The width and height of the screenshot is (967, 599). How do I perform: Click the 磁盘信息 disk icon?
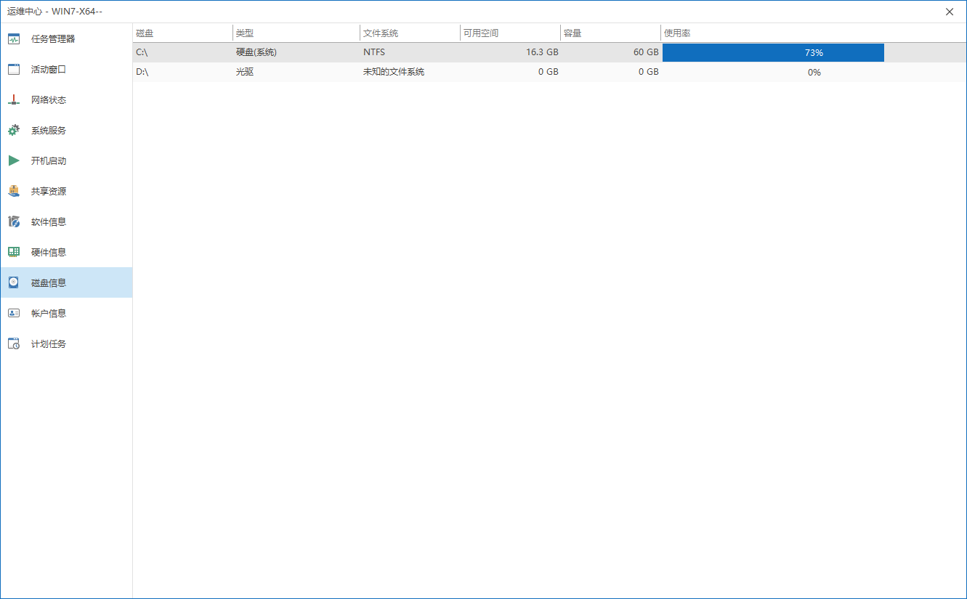[14, 282]
